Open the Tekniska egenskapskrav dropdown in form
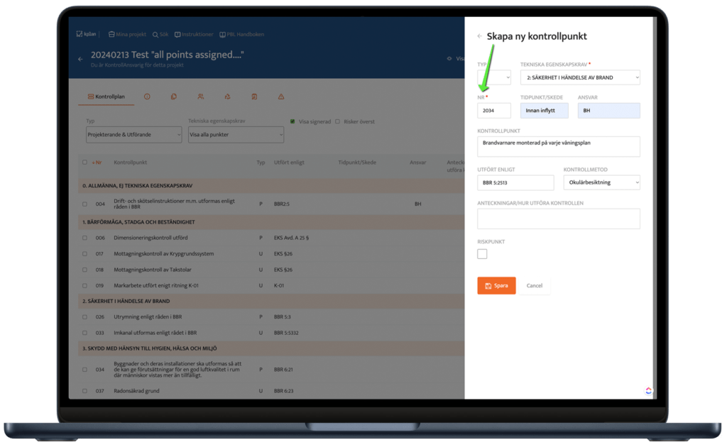The height and width of the screenshot is (447, 727). (579, 77)
